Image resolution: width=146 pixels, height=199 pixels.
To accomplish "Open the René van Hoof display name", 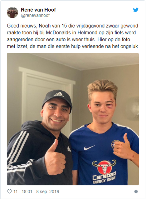I will pyautogui.click(x=38, y=10).
